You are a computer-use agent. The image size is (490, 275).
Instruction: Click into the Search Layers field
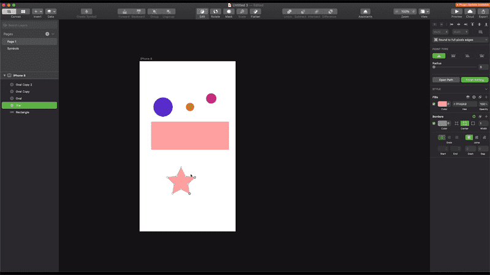pyautogui.click(x=29, y=25)
